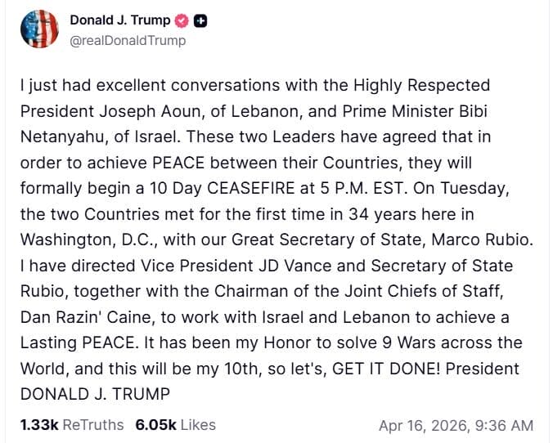Image resolution: width=553 pixels, height=443 pixels.
Task: Click the "DONALD J. TRUMP" signature line
Action: [93, 393]
